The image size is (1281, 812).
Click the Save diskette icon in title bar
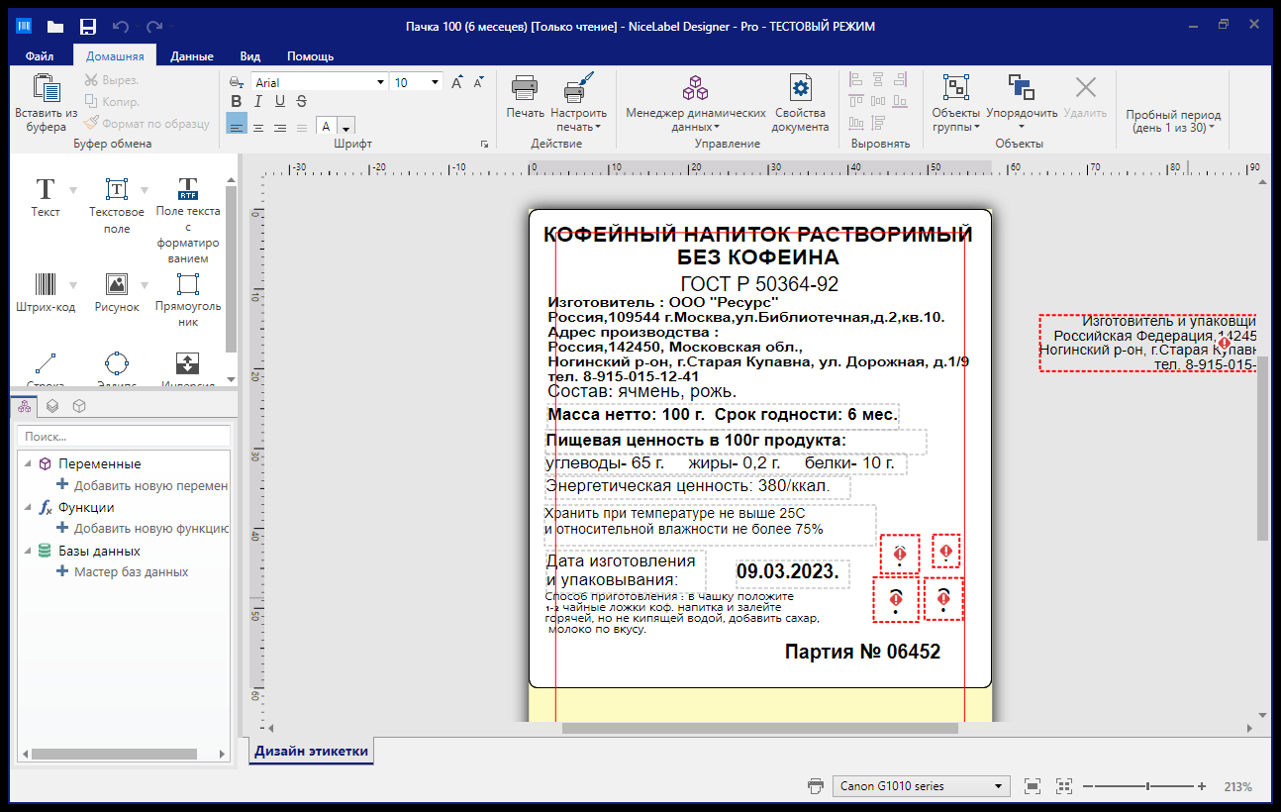click(x=88, y=26)
